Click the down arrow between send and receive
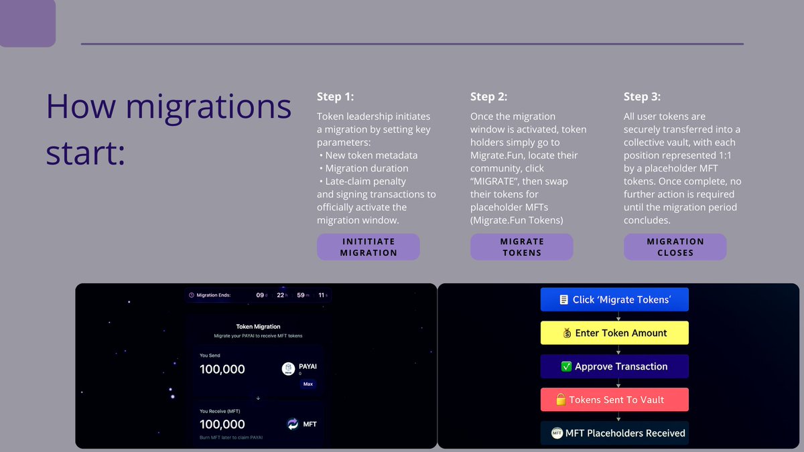 pyautogui.click(x=258, y=398)
